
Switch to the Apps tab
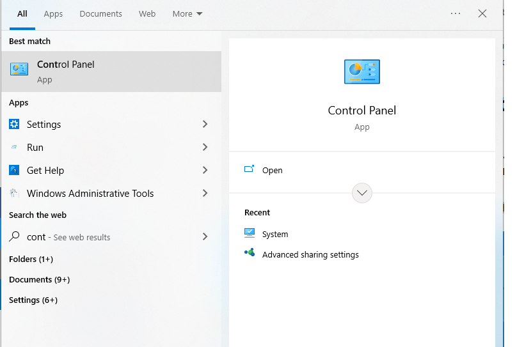point(53,14)
